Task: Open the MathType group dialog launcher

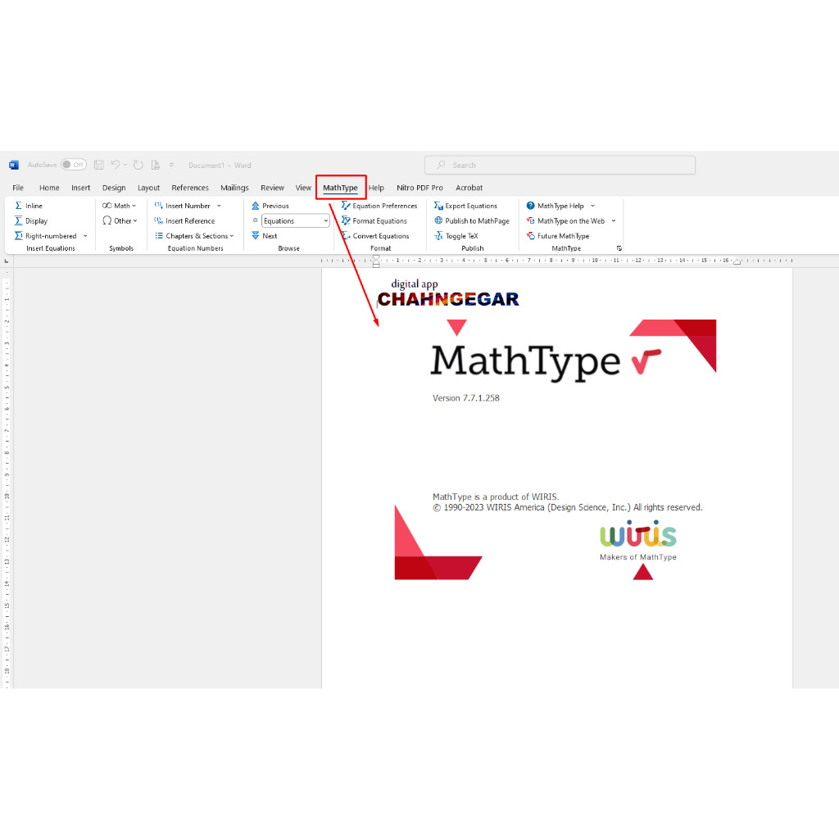Action: click(619, 248)
